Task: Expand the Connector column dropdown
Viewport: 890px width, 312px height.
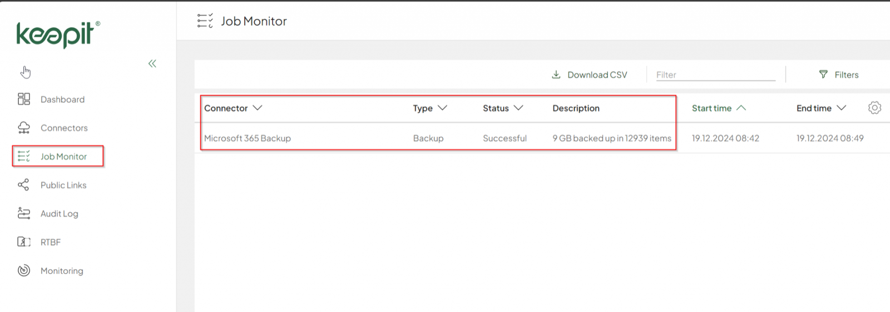Action: click(258, 108)
